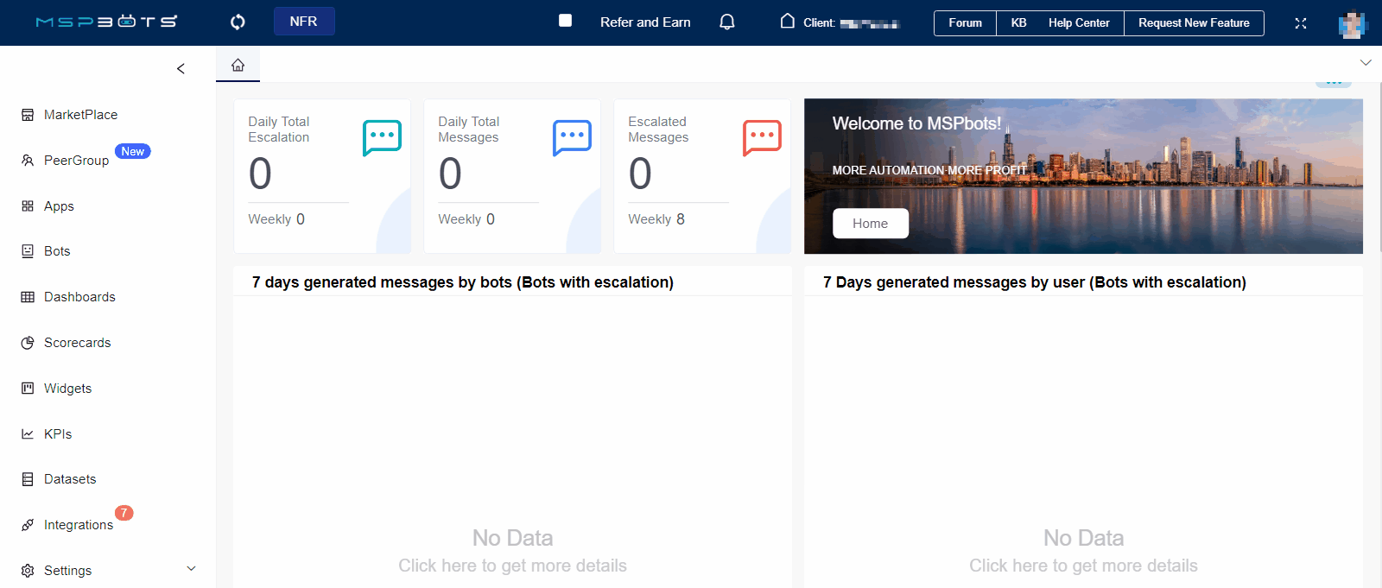Expand the Settings submenu chevron
Viewport: 1382px width, 588px height.
click(192, 568)
